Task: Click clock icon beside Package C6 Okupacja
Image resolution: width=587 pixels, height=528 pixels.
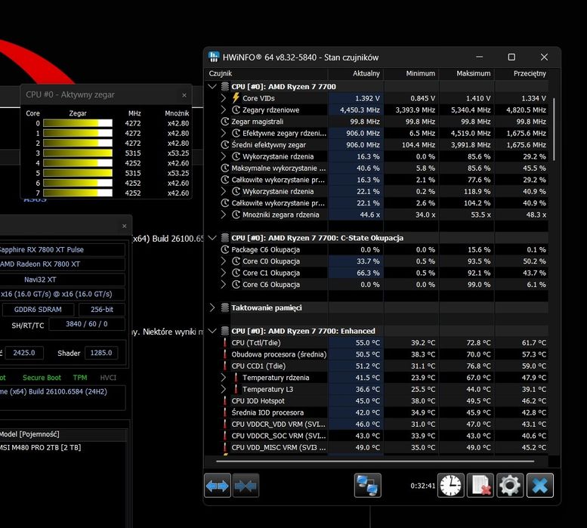Action: (224, 249)
